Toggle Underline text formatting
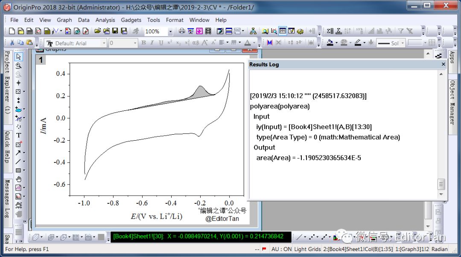This screenshot has width=461, height=257. click(x=161, y=43)
